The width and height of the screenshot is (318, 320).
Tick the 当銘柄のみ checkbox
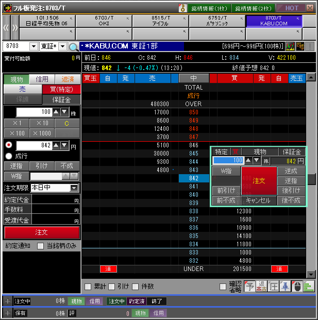click(x=41, y=246)
